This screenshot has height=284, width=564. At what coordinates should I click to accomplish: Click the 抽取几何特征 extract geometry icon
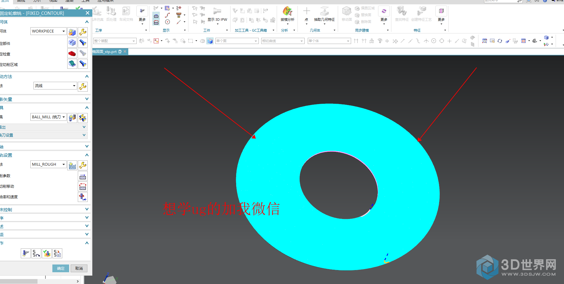324,14
